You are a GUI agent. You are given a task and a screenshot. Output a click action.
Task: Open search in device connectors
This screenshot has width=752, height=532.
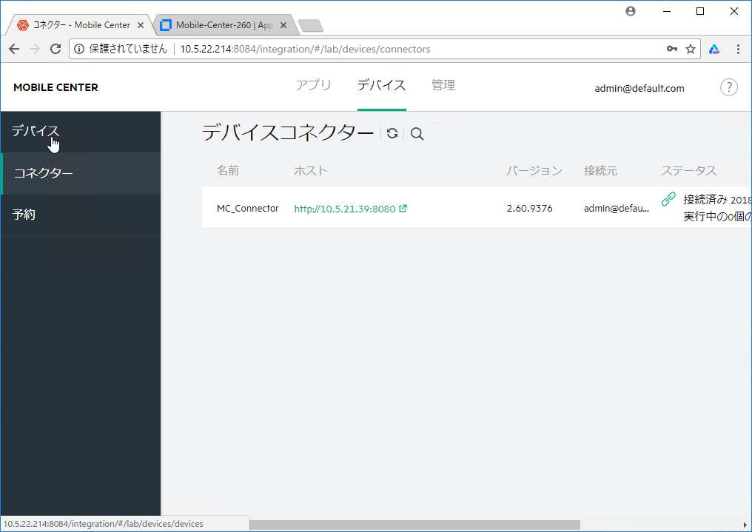point(417,134)
